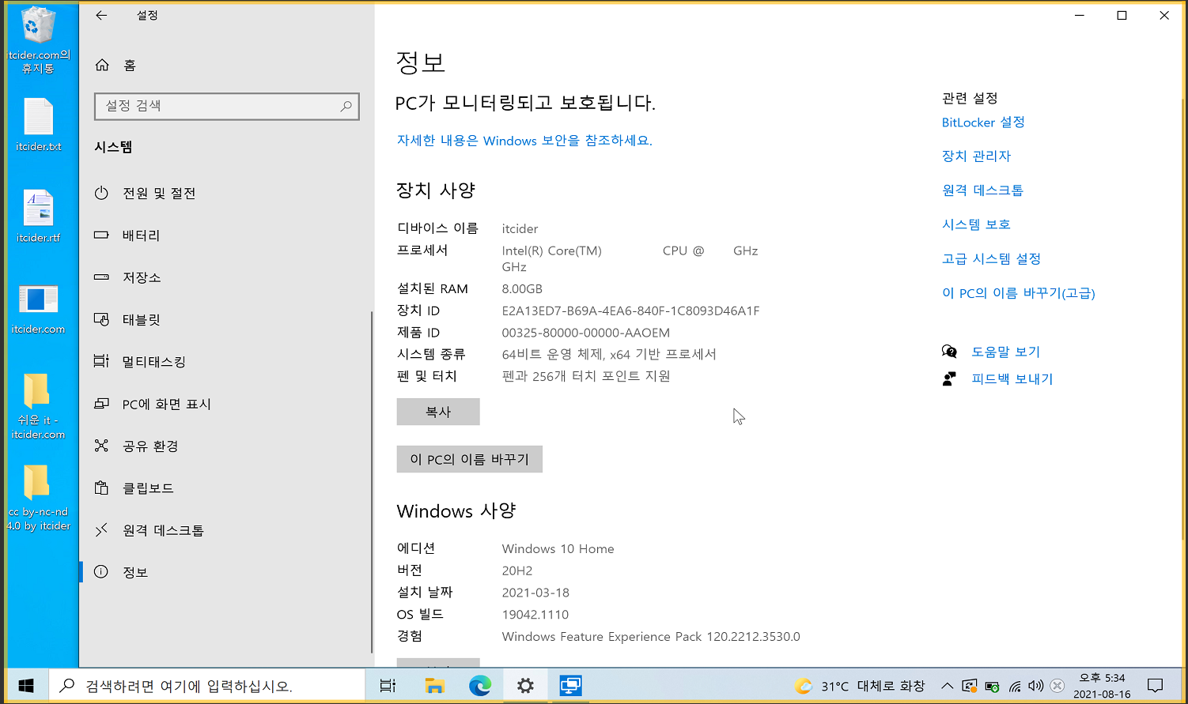Image resolution: width=1188 pixels, height=704 pixels.
Task: Click the power icon beside 전원 및 절전
Action: (x=101, y=193)
